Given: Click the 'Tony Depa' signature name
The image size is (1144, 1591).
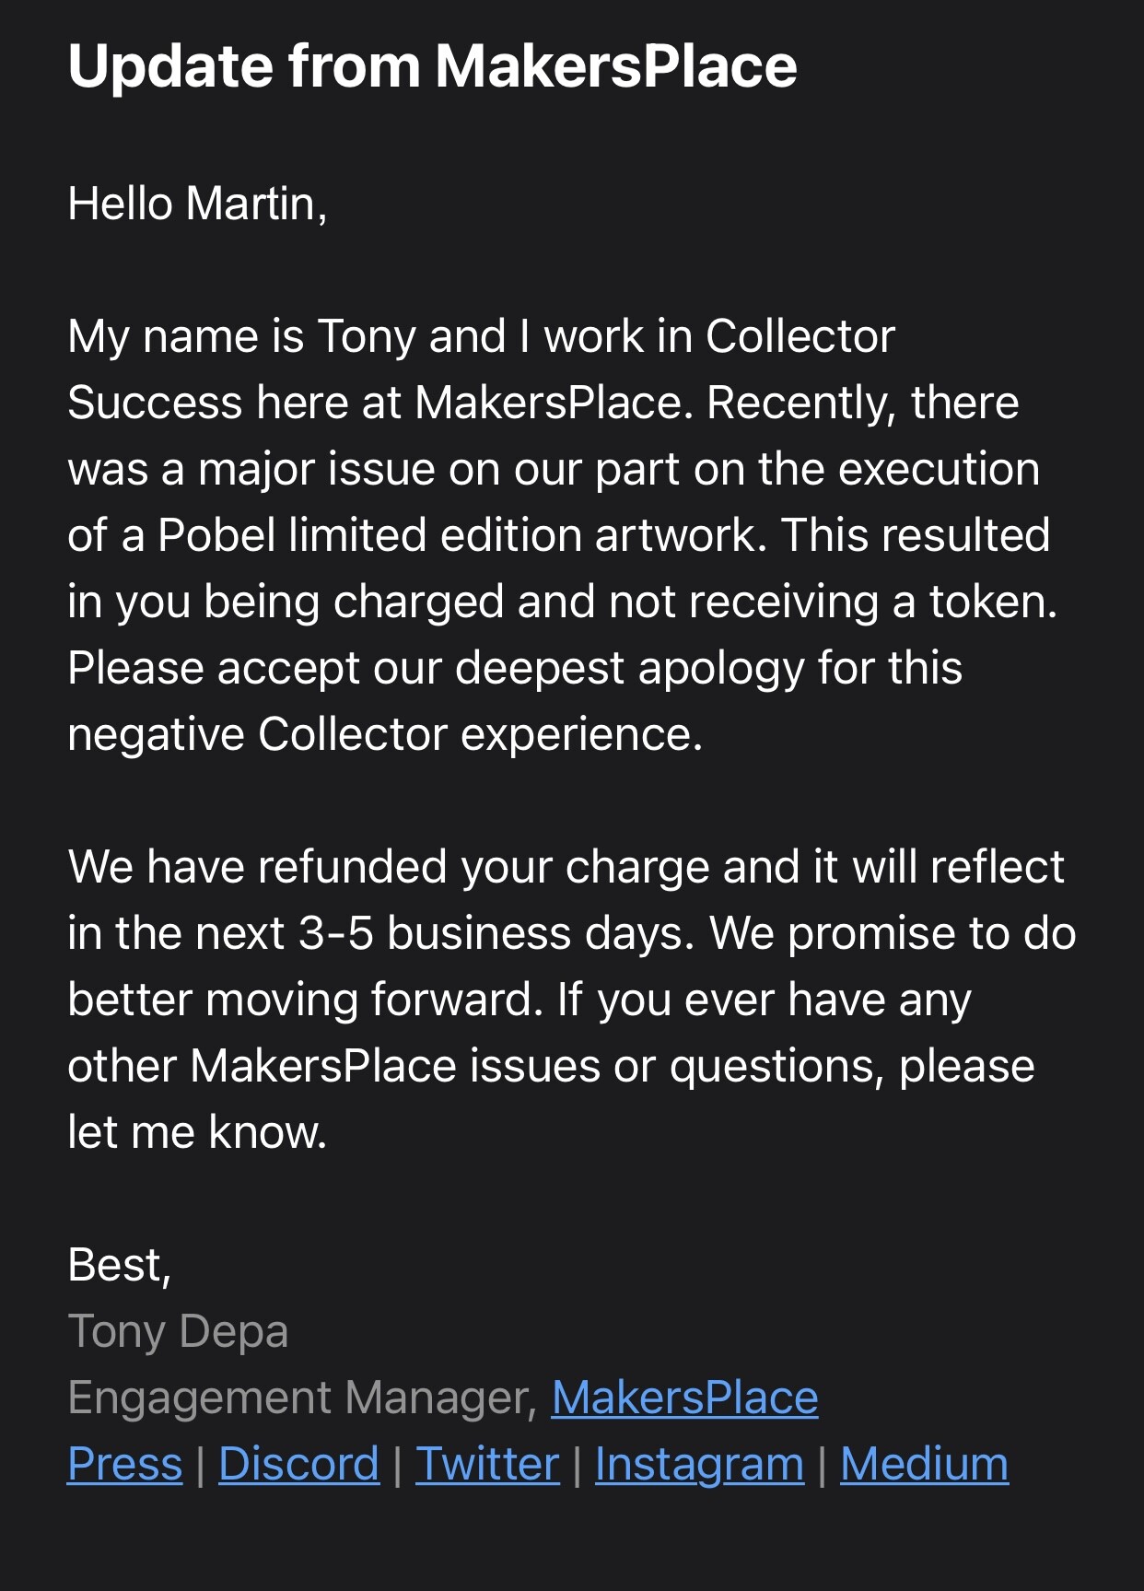Looking at the screenshot, I should pos(178,1331).
